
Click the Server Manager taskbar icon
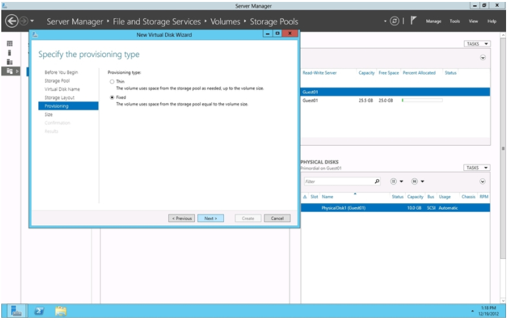16,311
